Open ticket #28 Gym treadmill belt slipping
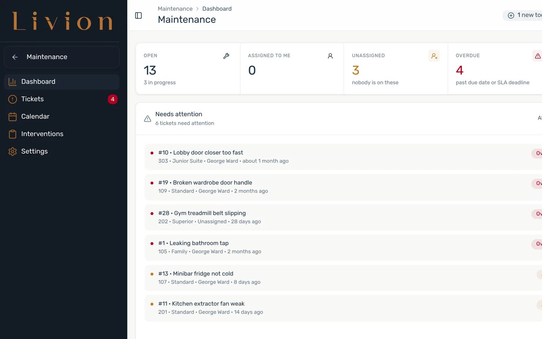 coord(343,217)
